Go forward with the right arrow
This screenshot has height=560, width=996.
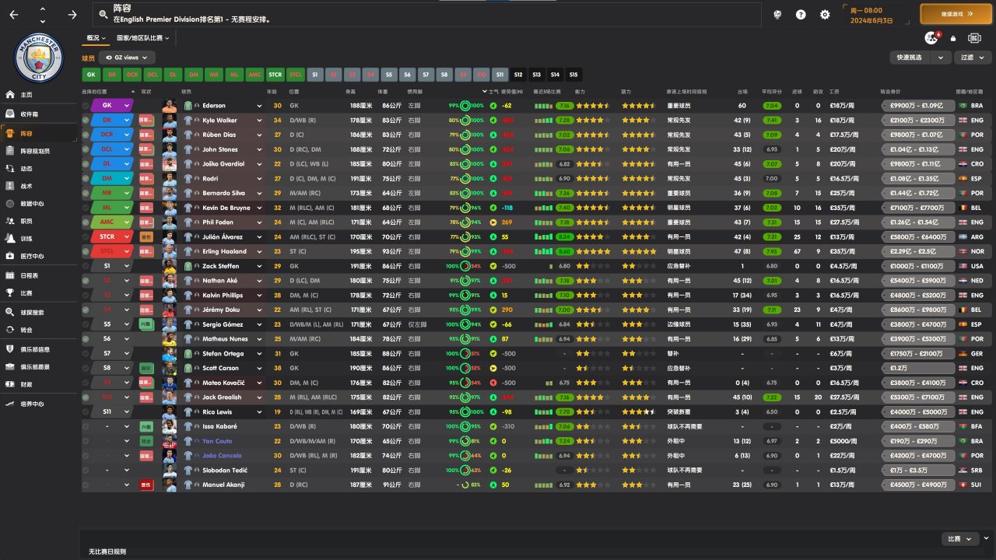click(x=72, y=15)
